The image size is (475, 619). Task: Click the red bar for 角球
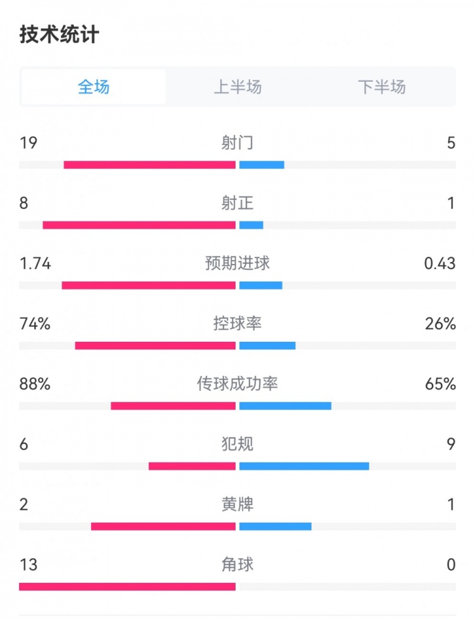pyautogui.click(x=127, y=587)
